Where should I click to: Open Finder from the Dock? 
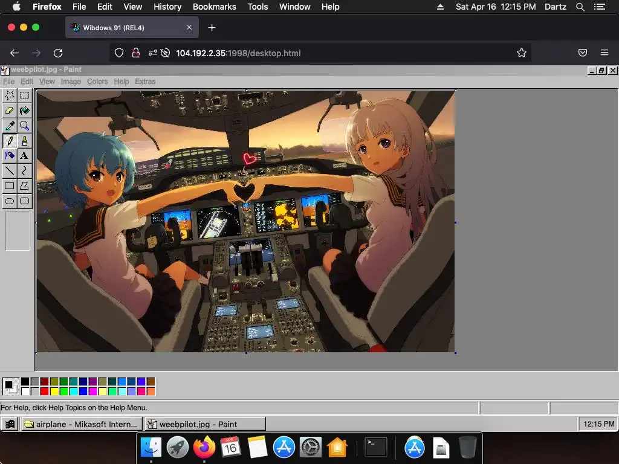point(151,448)
